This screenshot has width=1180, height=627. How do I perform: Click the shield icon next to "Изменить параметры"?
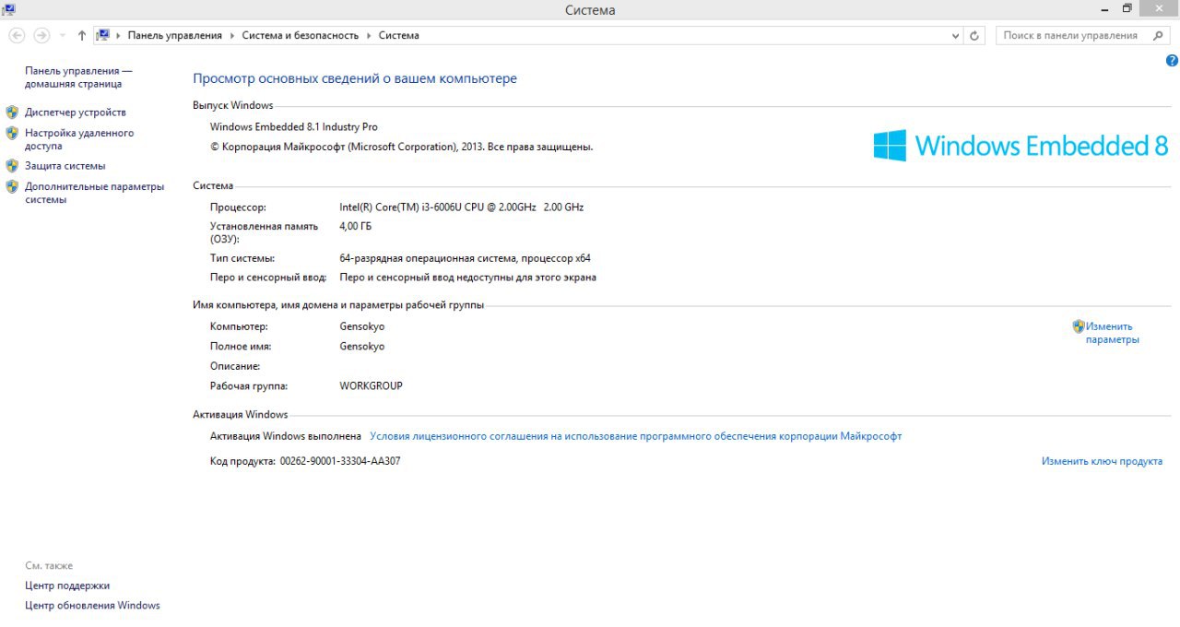pos(1079,325)
